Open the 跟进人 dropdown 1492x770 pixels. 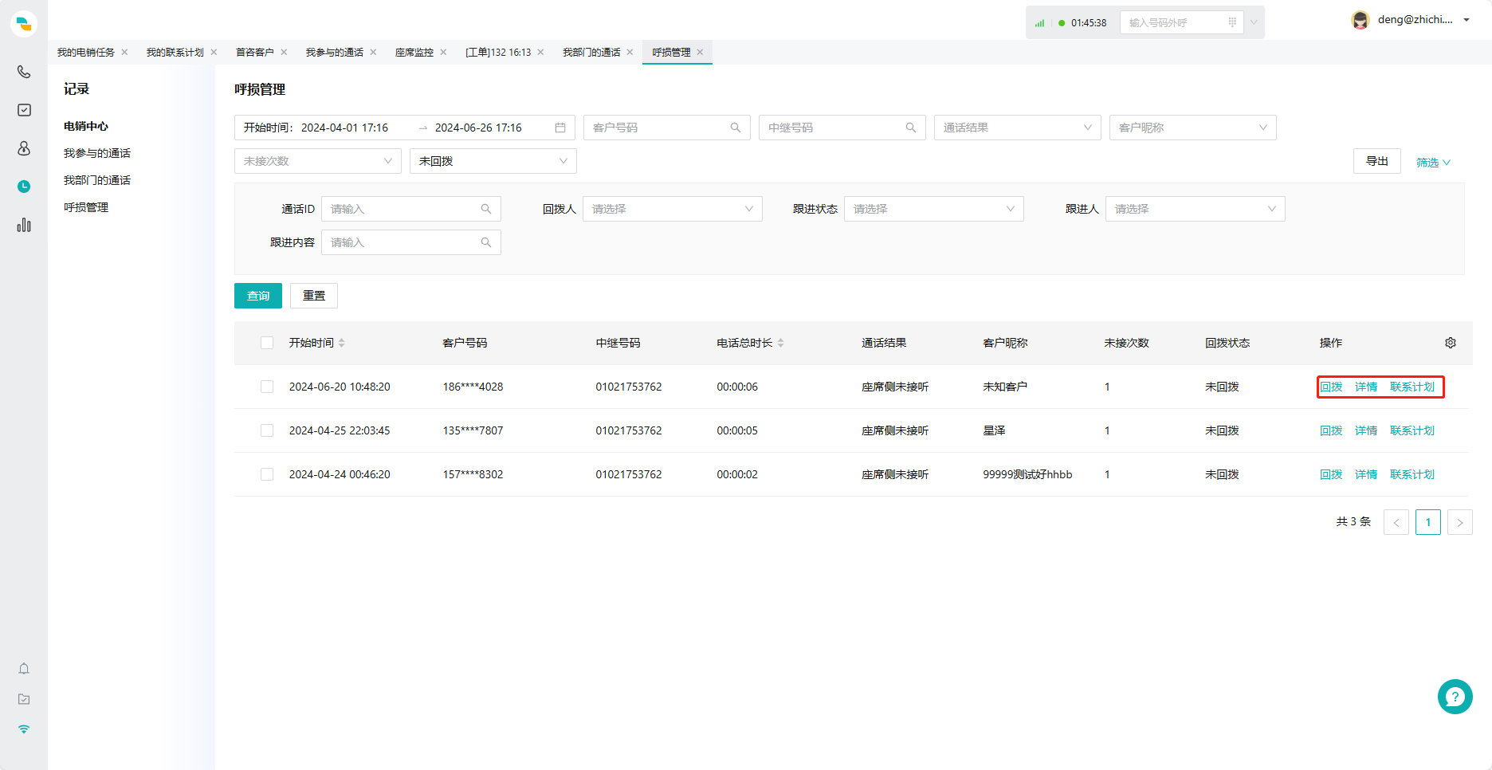[x=1196, y=209]
